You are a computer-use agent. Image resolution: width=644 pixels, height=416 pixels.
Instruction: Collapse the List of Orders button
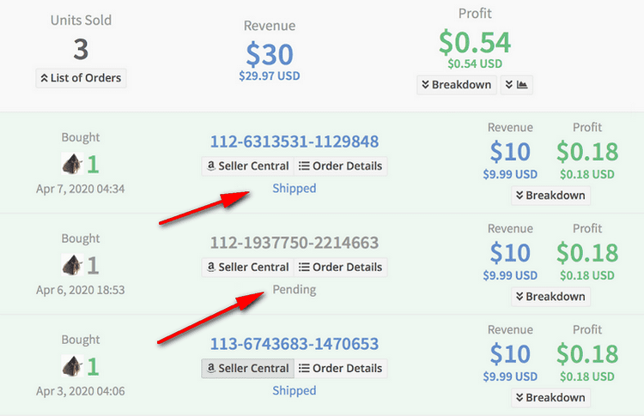(81, 78)
